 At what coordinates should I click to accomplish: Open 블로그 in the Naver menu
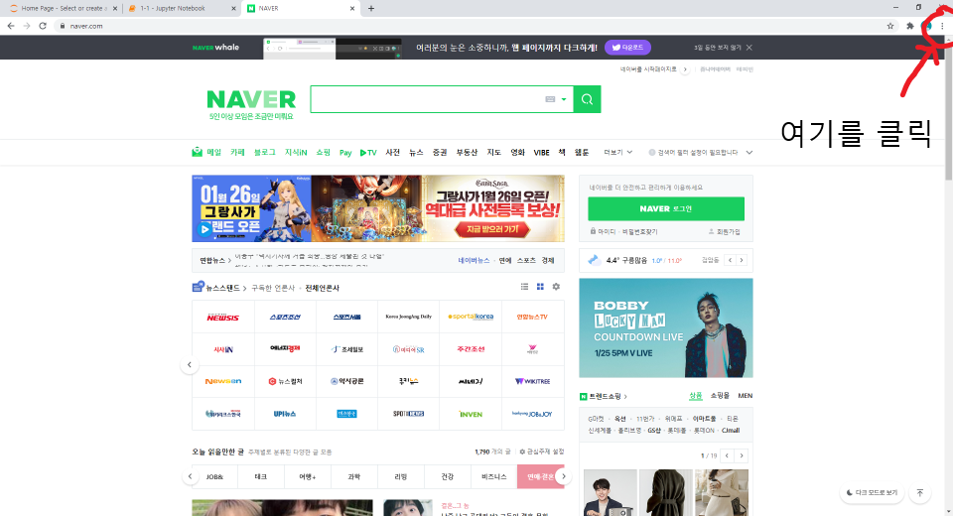click(264, 153)
